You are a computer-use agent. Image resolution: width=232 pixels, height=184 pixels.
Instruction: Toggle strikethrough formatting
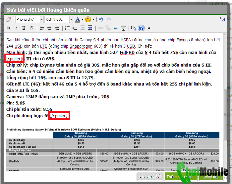coord(31,28)
